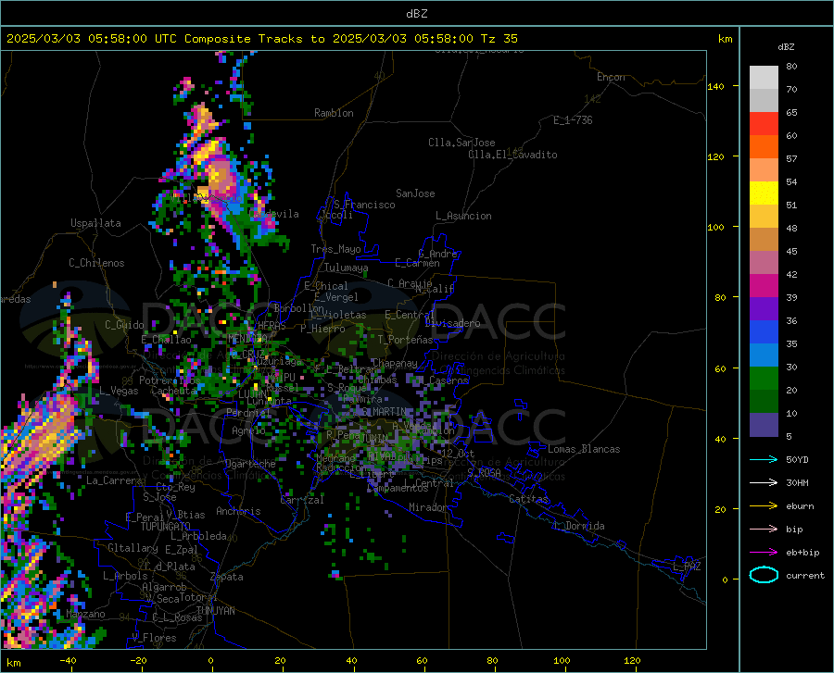Click the 'E_Carmen' map label
The width and height of the screenshot is (834, 673).
click(417, 262)
